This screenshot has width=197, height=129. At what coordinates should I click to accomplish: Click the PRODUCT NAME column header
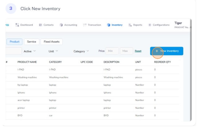27,62
